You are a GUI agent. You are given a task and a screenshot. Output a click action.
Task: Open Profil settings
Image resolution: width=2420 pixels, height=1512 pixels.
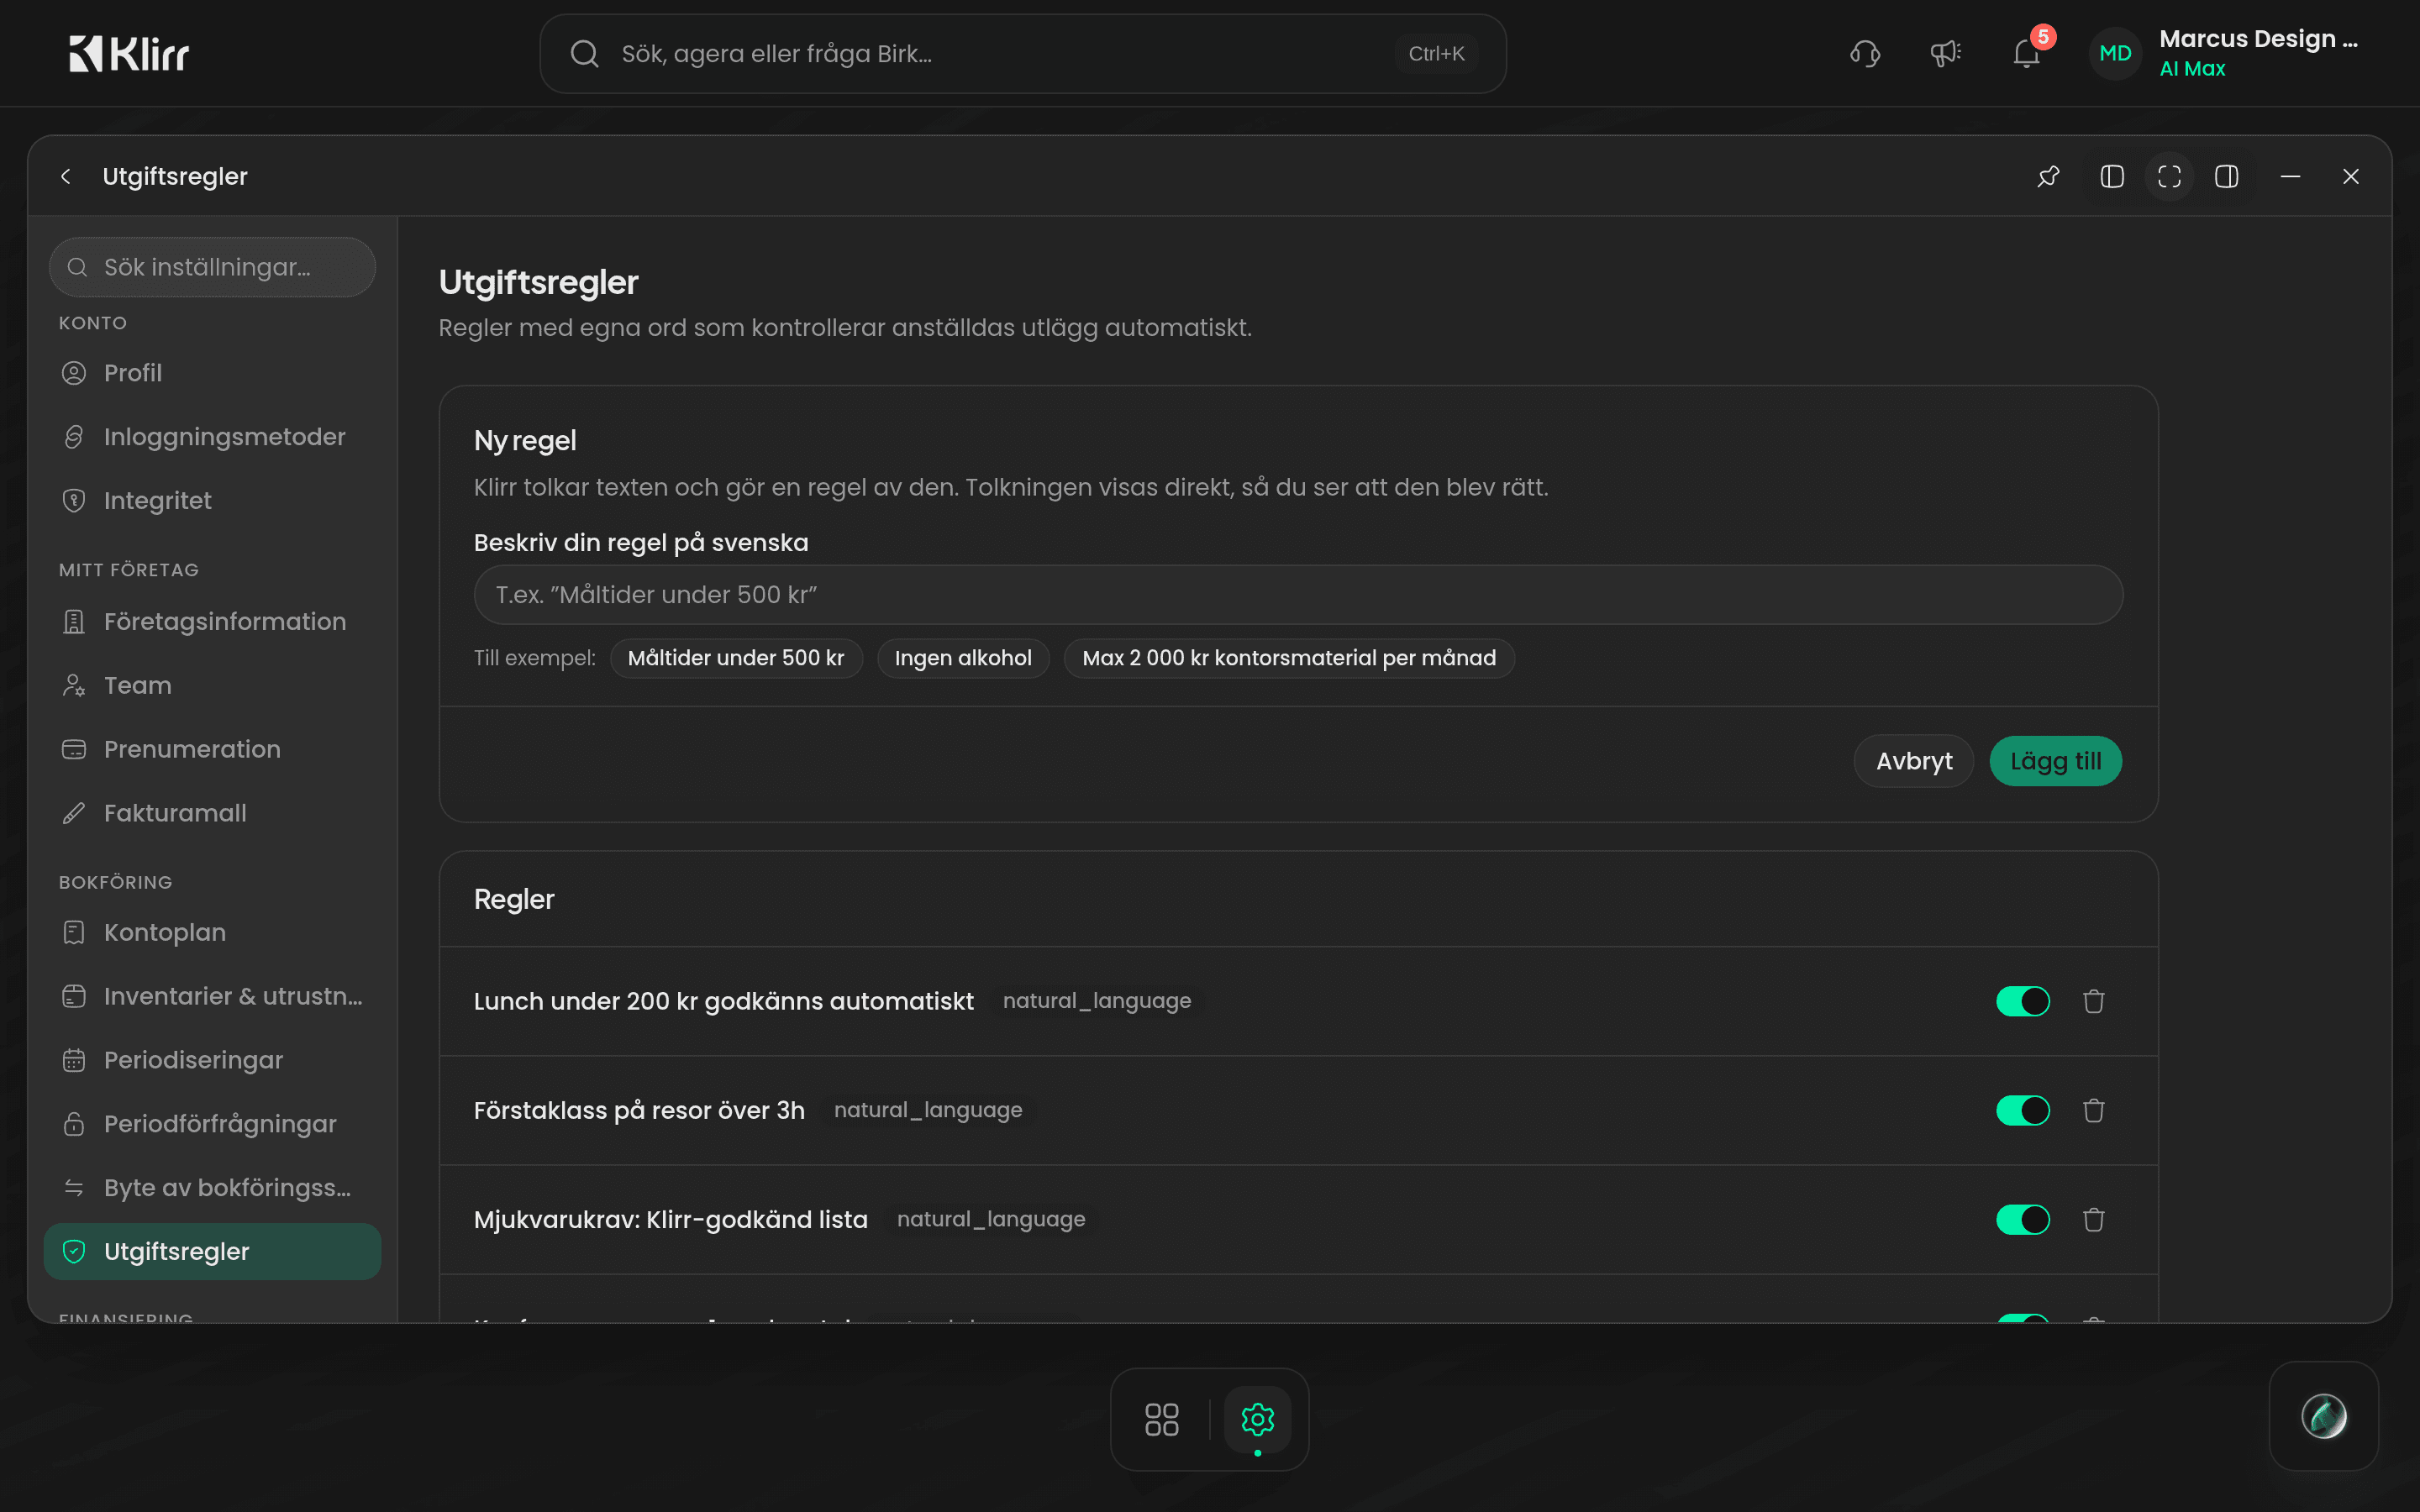click(x=212, y=373)
